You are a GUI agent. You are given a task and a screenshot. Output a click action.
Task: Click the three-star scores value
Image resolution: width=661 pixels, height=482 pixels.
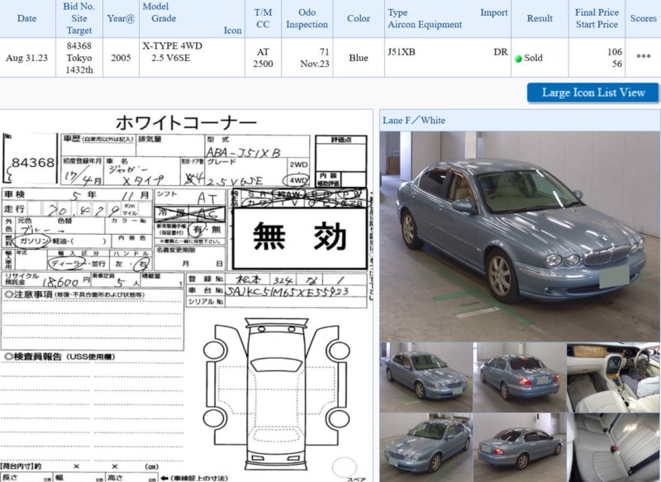(x=643, y=58)
